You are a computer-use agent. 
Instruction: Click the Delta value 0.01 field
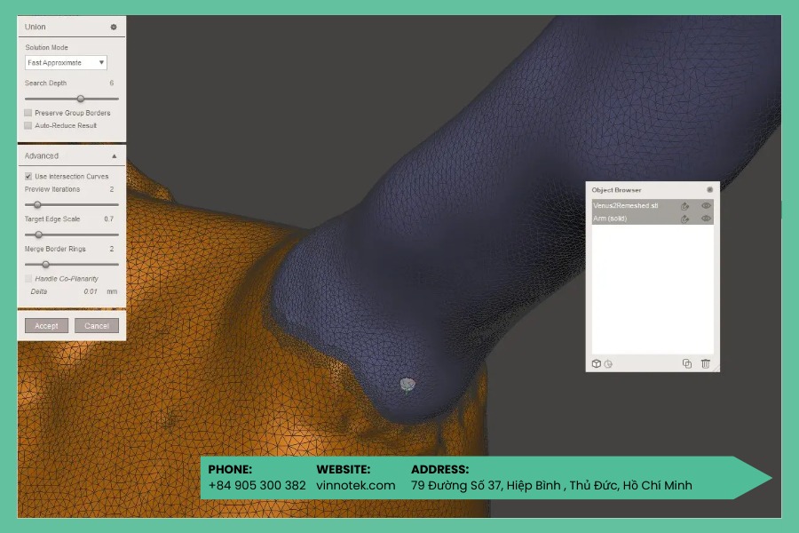(x=91, y=291)
